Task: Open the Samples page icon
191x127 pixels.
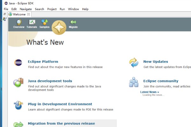Action: click(44, 23)
